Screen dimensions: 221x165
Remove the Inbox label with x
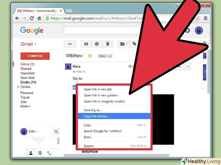pyautogui.click(x=110, y=56)
